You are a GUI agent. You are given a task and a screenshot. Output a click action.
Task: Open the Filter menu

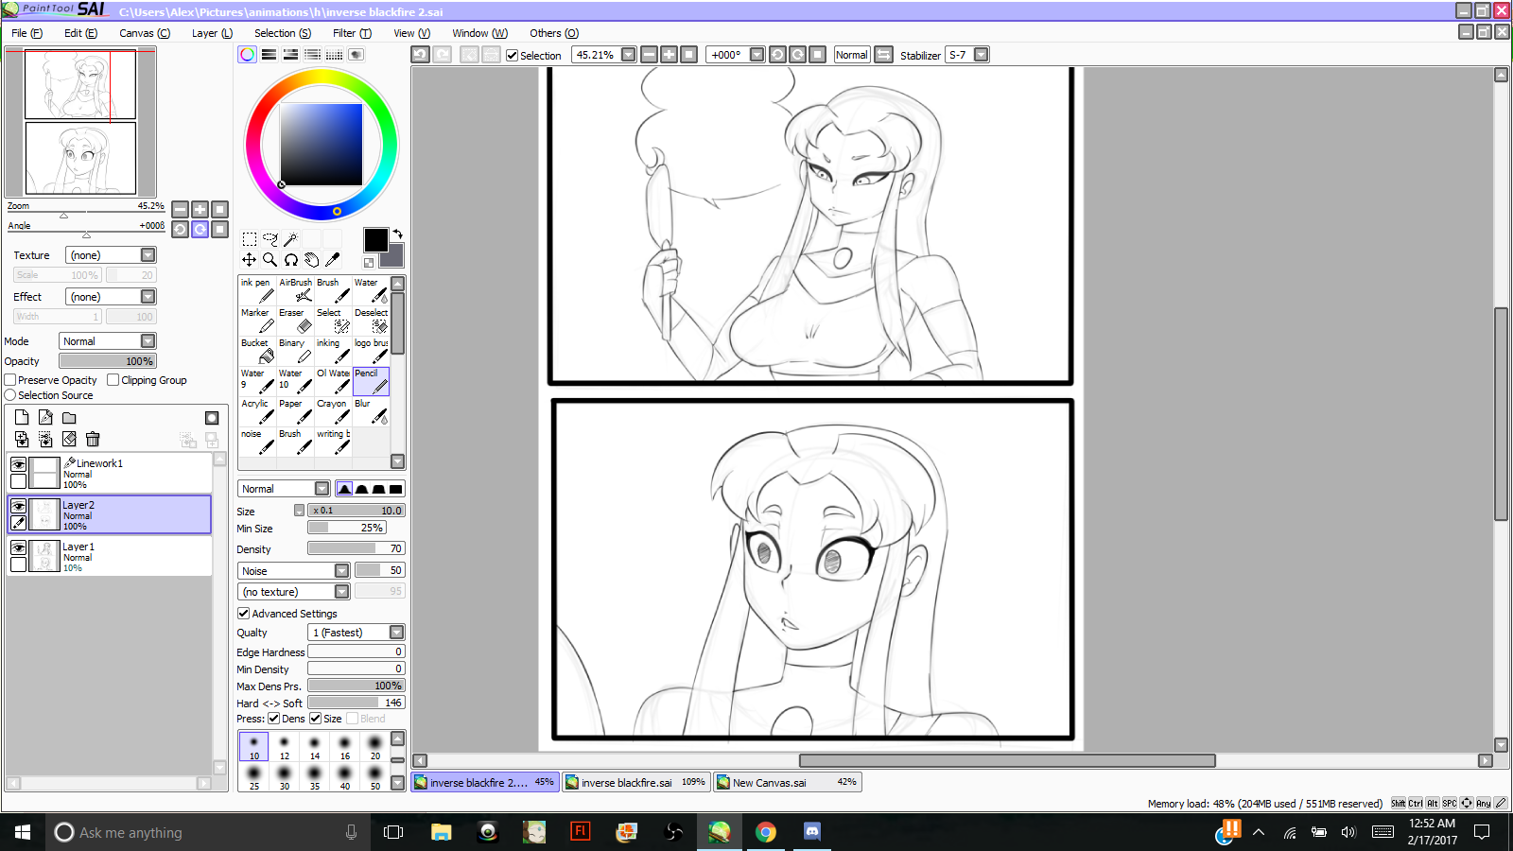[351, 33]
